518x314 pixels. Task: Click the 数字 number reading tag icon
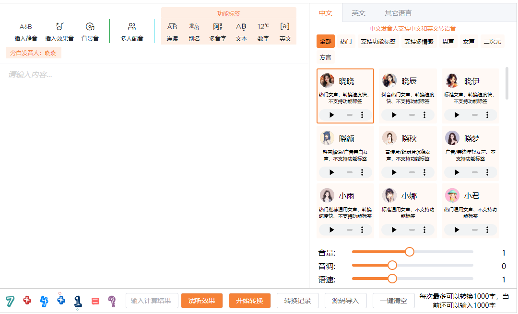coord(263,27)
